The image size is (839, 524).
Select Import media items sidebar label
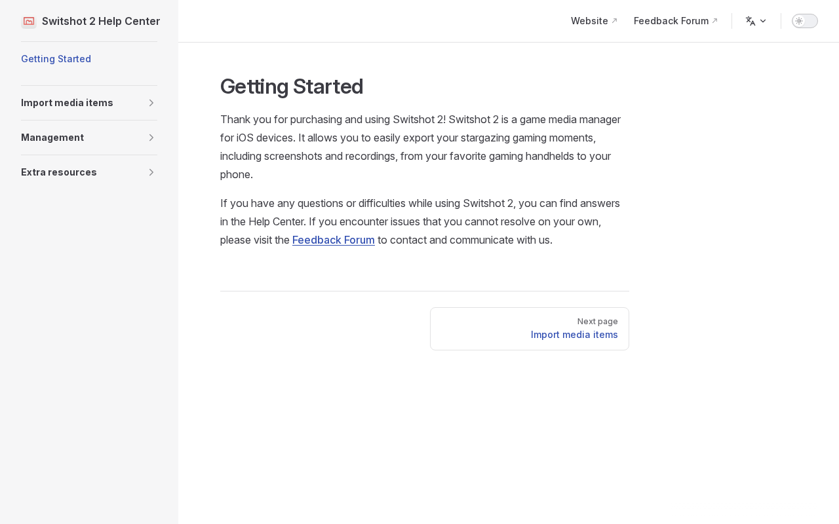pos(67,103)
